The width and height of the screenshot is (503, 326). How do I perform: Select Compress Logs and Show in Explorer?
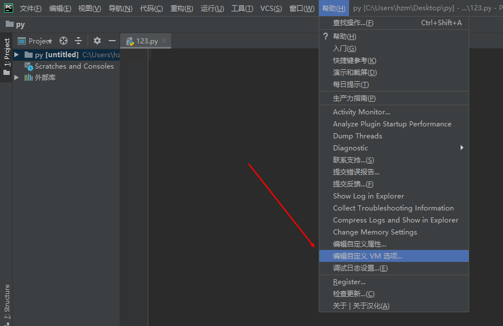[x=394, y=220]
